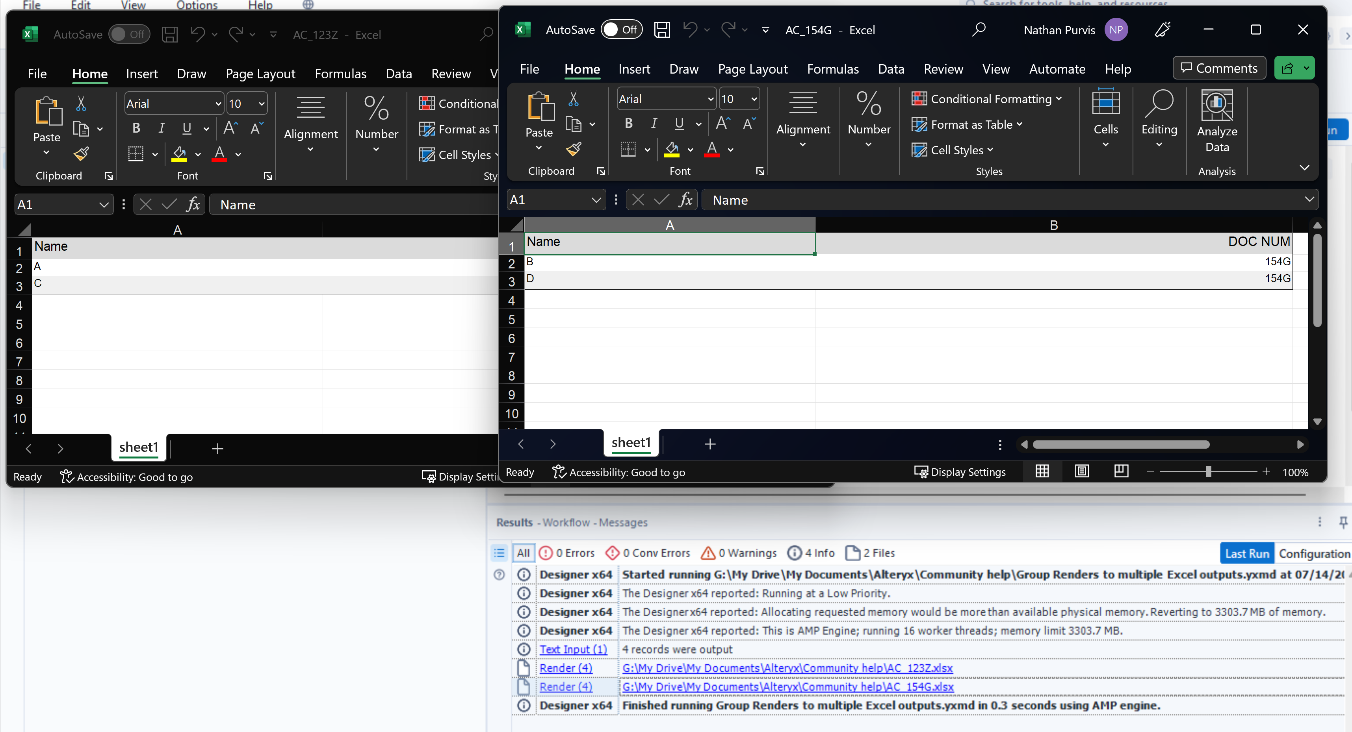
Task: Click Italic button in AC_123Z ribbon
Action: (162, 128)
